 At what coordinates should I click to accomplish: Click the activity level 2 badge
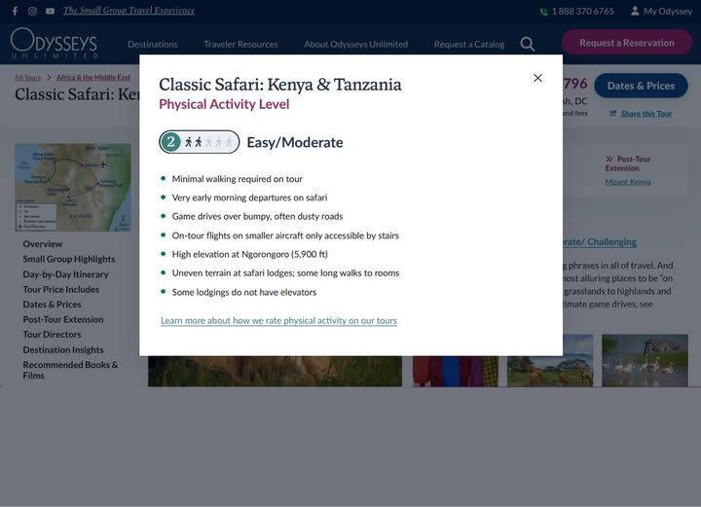tap(170, 142)
